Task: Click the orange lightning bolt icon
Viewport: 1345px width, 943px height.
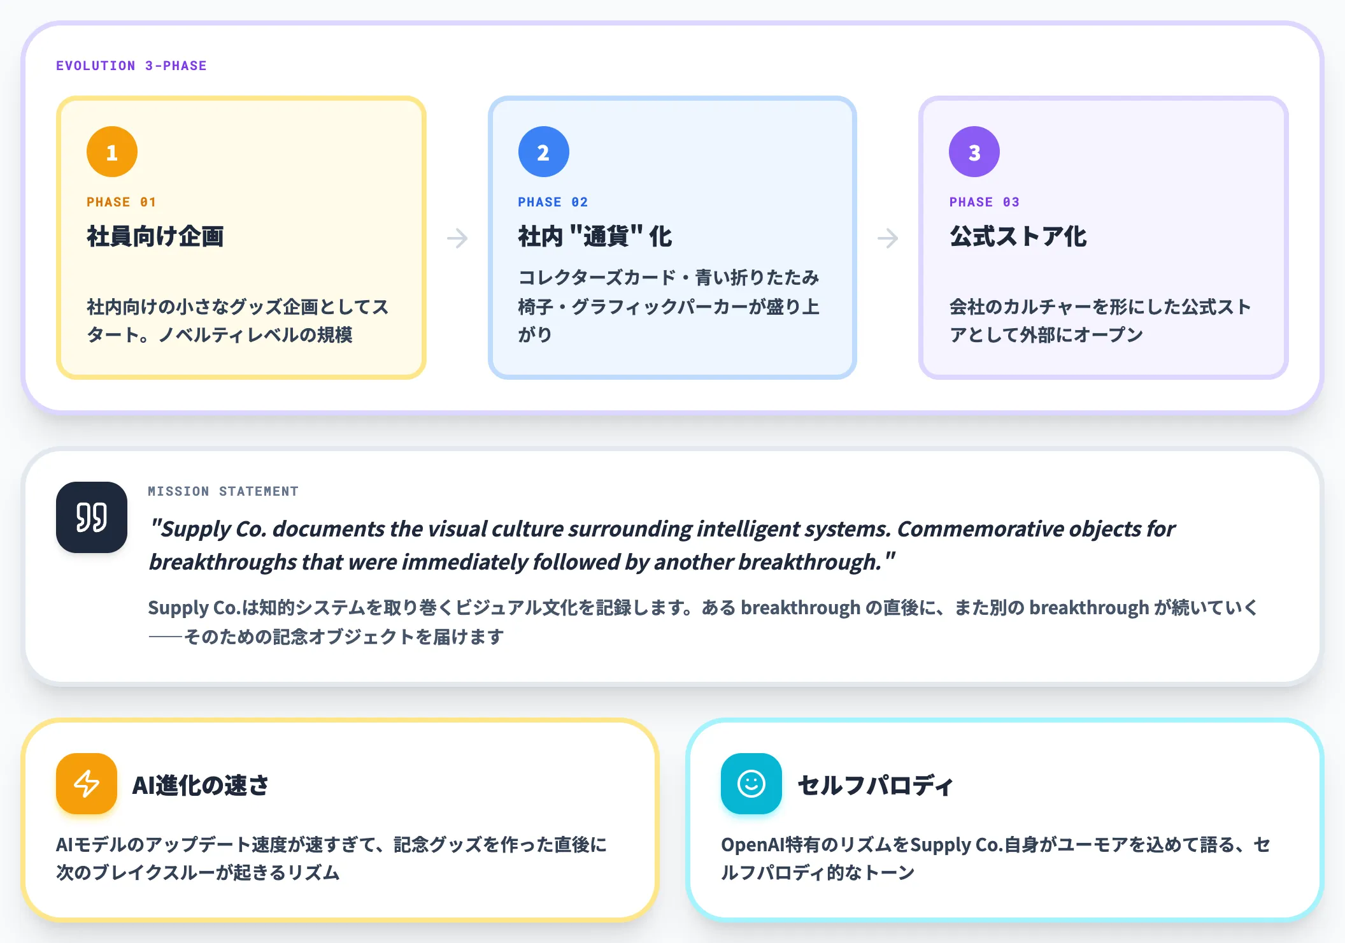Action: tap(87, 784)
